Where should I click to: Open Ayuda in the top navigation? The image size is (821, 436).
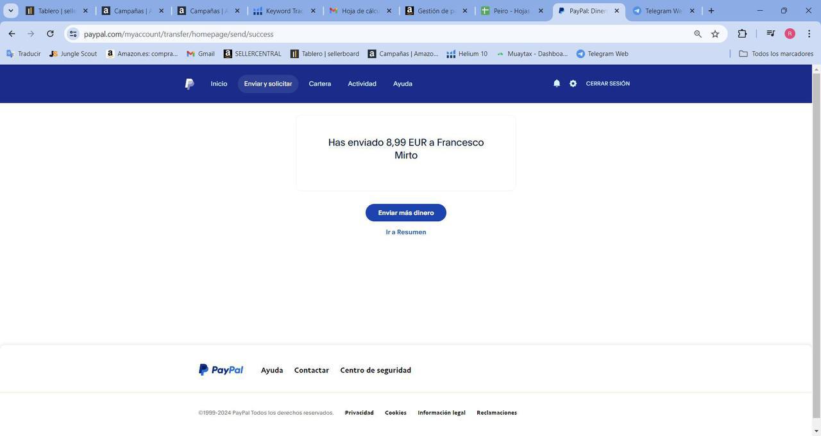coord(403,84)
